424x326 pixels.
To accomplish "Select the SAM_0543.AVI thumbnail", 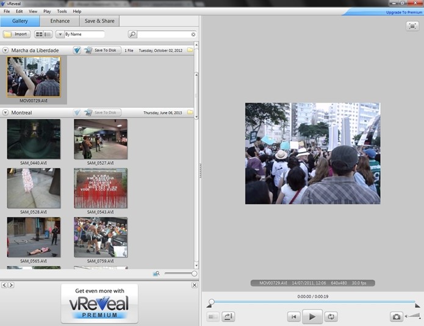I will 101,189.
